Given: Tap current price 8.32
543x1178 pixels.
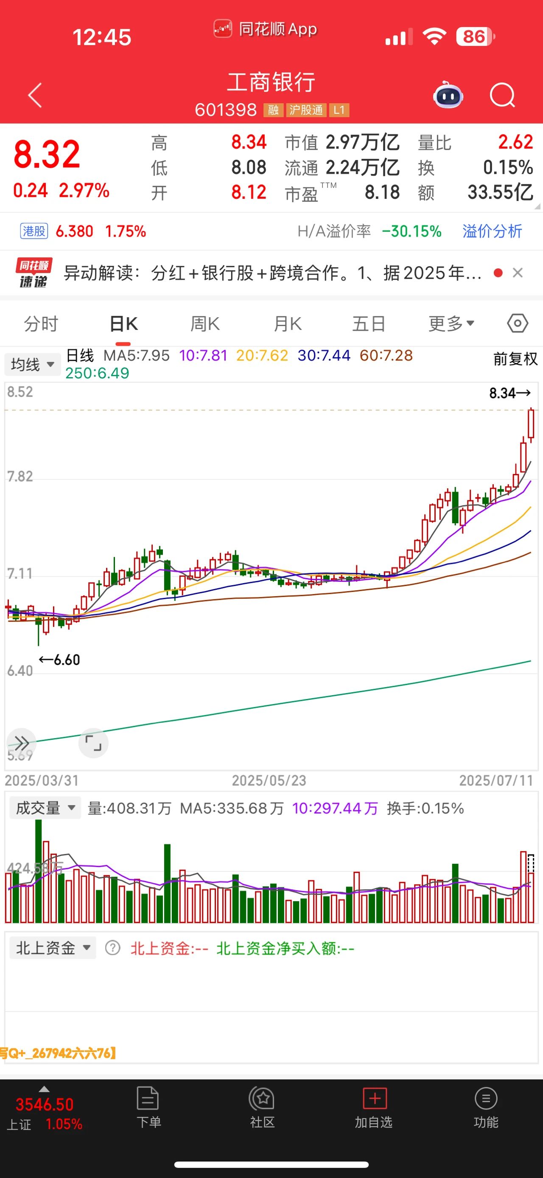Looking at the screenshot, I should [47, 154].
